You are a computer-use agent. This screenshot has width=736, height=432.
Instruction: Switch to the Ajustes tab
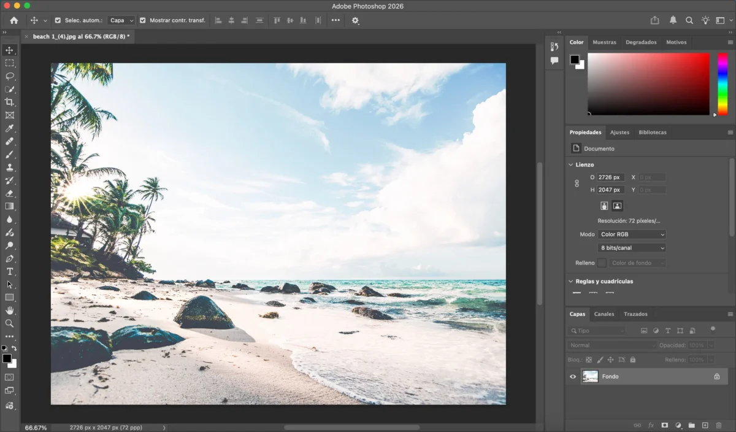point(619,133)
